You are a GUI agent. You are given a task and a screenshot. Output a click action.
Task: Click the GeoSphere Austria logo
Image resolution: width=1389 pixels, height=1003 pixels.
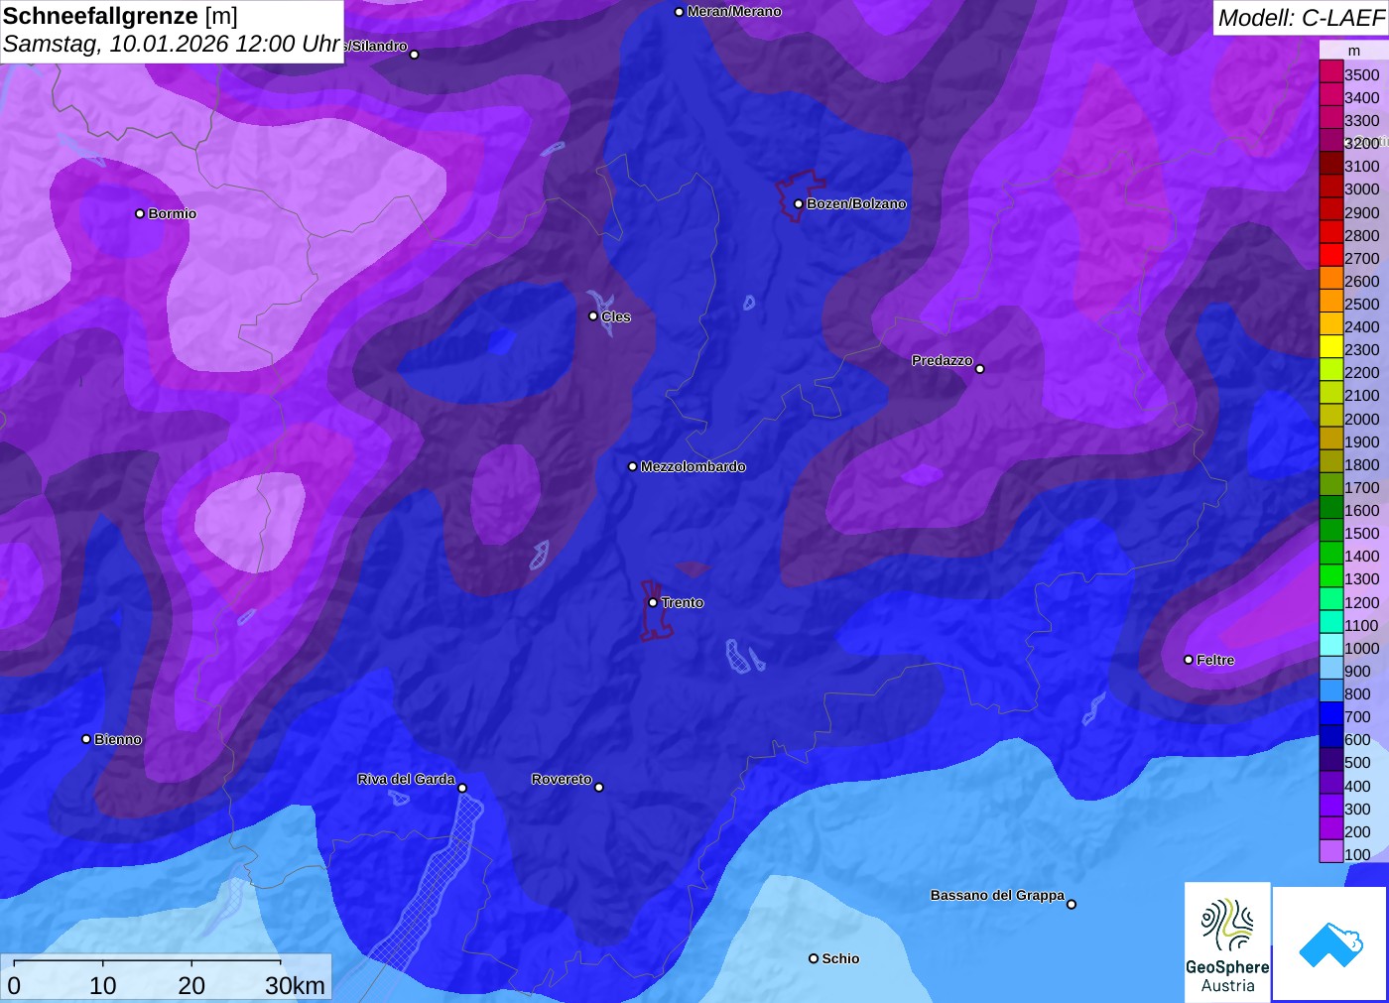point(1227,942)
